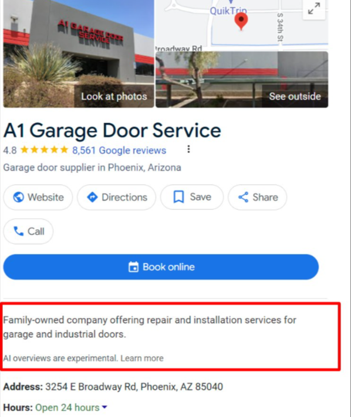The width and height of the screenshot is (351, 417).
Task: Expand the map with the arrows icon
Action: coord(314,9)
